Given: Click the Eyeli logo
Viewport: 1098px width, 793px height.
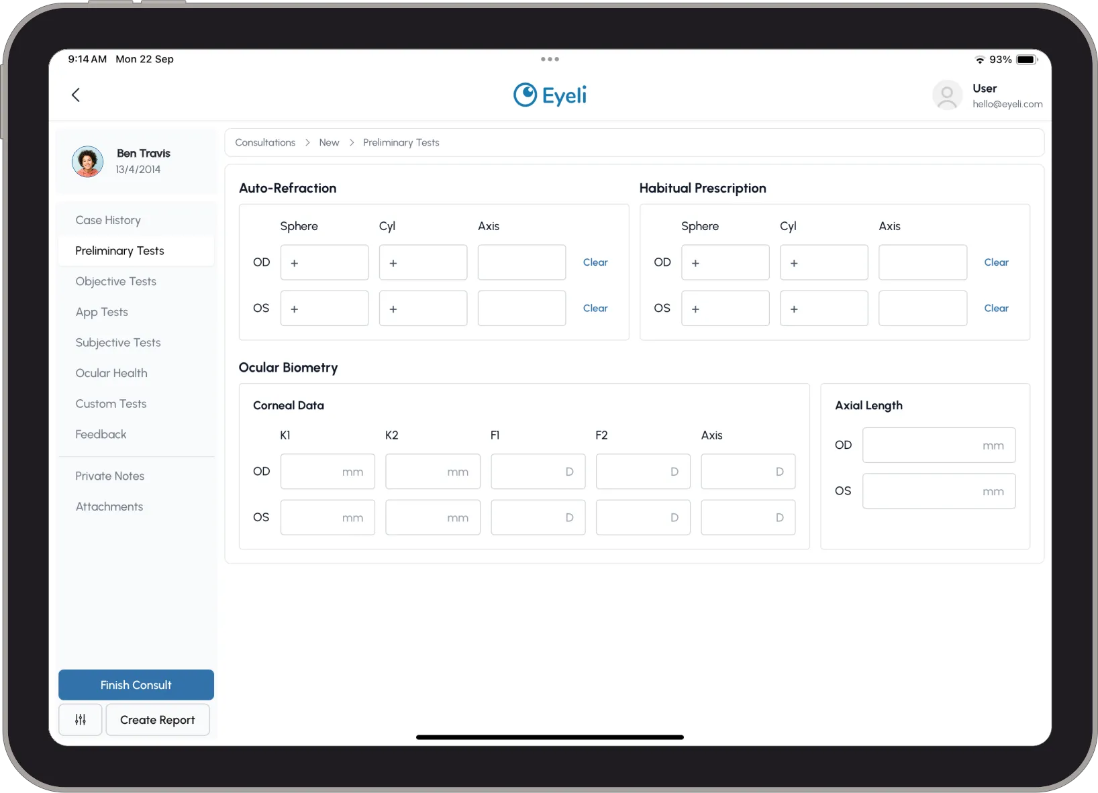Looking at the screenshot, I should 550,95.
